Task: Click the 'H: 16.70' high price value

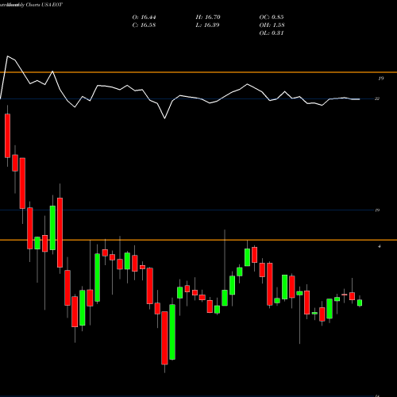Action: pos(208,17)
